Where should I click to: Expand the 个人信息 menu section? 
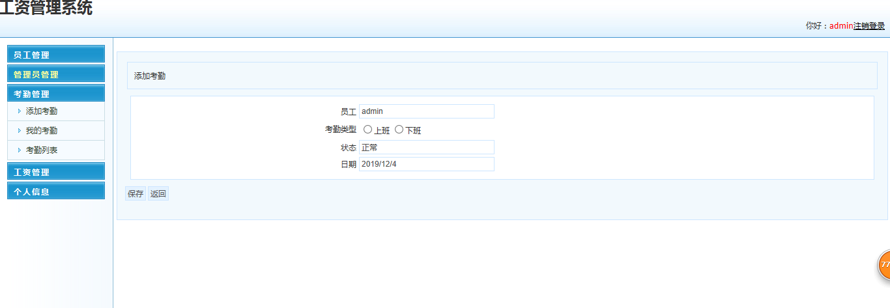(56, 191)
